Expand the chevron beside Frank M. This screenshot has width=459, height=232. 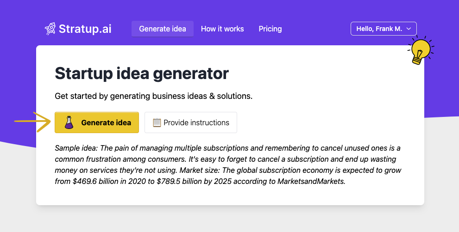point(409,29)
